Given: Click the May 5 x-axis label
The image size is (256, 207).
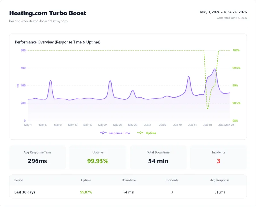Looking at the screenshot, I should pyautogui.click(x=43, y=125).
